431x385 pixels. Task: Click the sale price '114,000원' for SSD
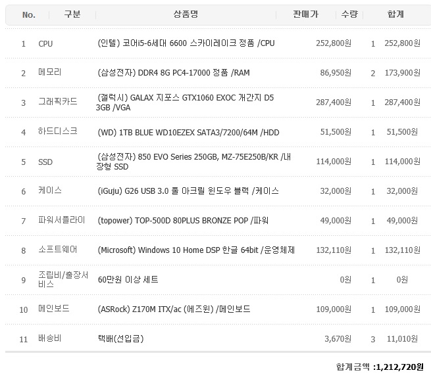pos(334,162)
